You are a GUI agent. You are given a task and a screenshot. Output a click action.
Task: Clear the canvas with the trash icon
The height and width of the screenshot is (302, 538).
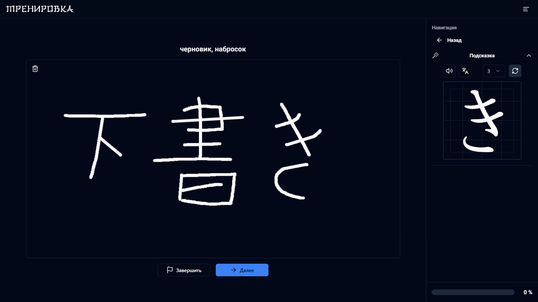click(x=35, y=69)
